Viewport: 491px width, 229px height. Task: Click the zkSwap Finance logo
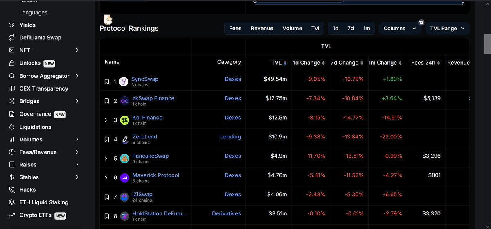125,101
